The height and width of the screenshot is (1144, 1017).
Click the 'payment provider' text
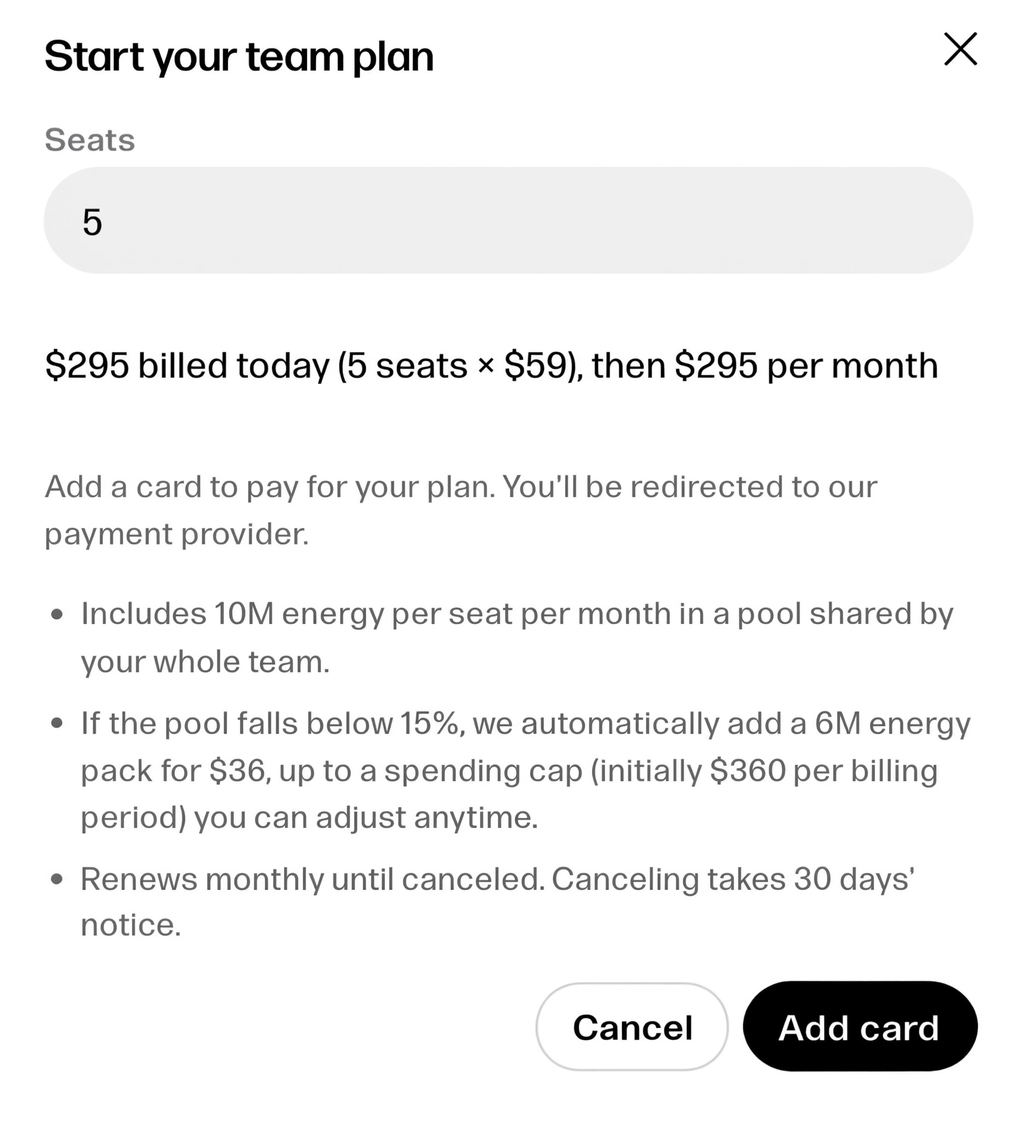pyautogui.click(x=176, y=534)
